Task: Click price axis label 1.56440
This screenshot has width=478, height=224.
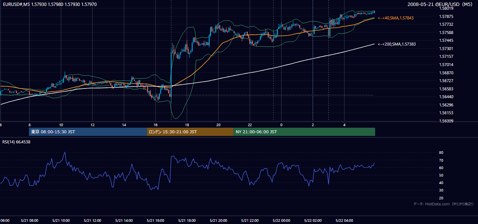Action: [x=445, y=97]
